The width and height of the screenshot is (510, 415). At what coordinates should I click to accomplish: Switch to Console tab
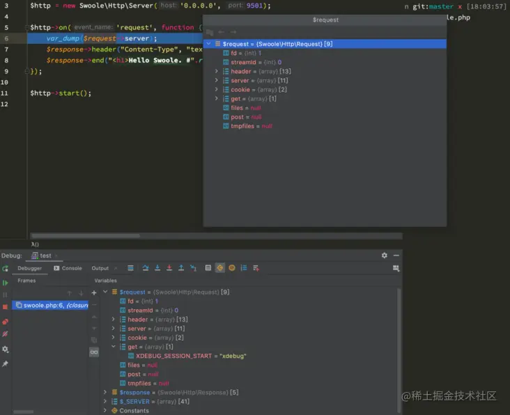68,268
